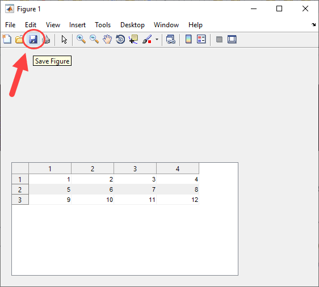Click the table cell containing 5
This screenshot has width=319, height=287.
[x=50, y=189]
